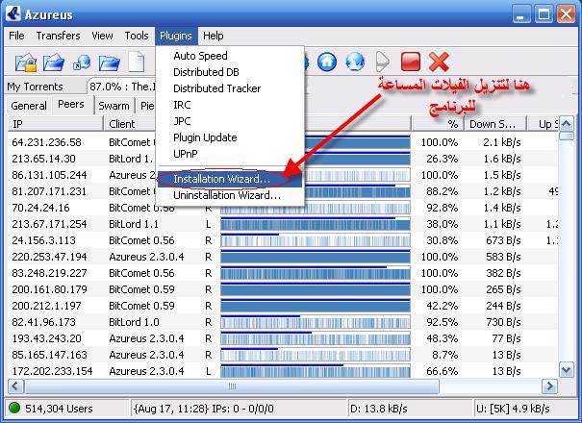Screen dimensions: 582x423
Task: Open the Tools menu
Action: pyautogui.click(x=137, y=36)
